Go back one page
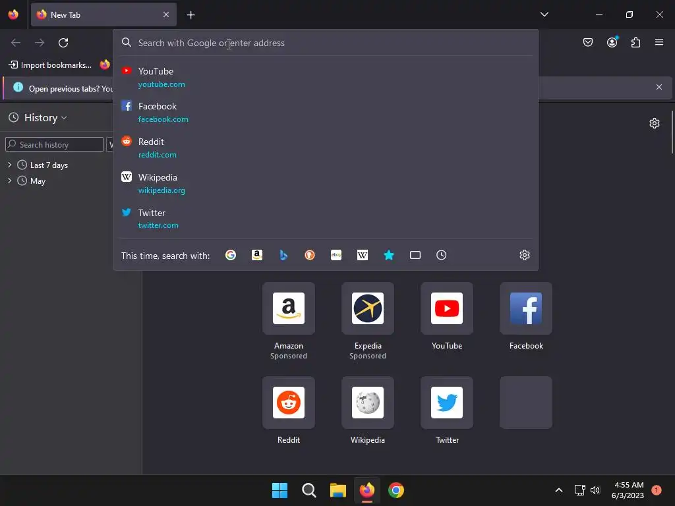The image size is (675, 506). [x=16, y=43]
